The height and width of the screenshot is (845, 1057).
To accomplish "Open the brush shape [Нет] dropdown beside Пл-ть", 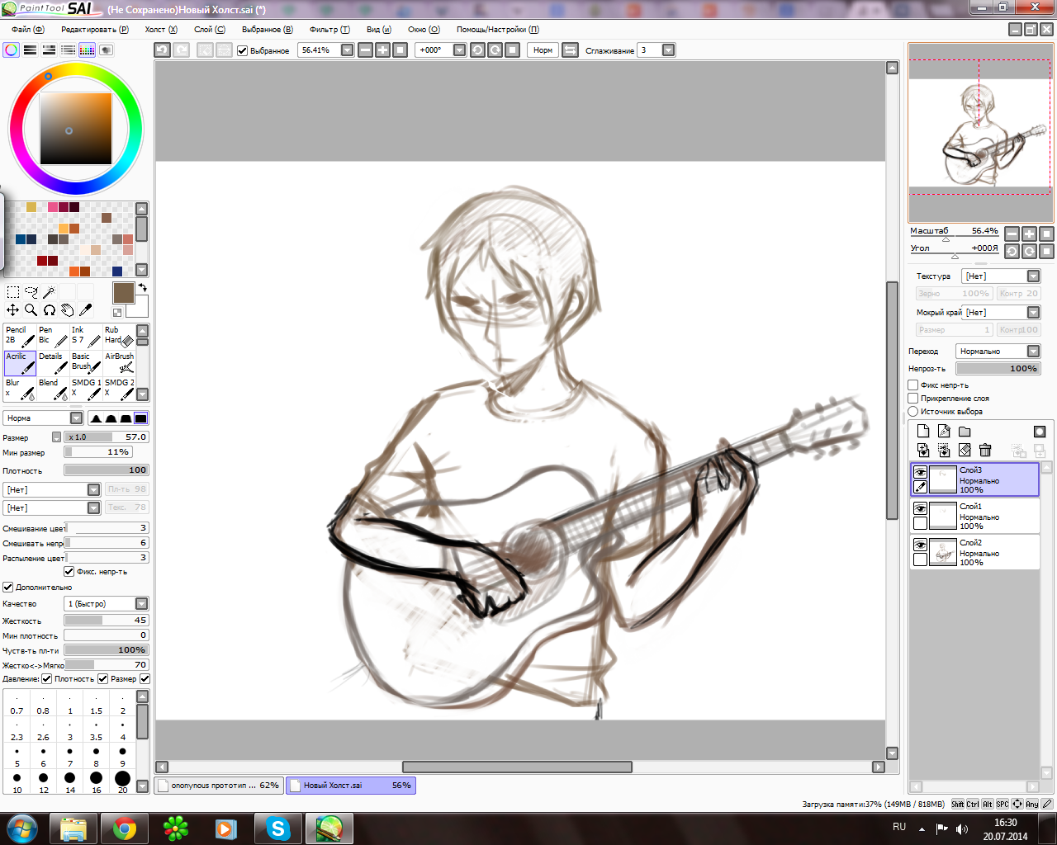I will pos(53,490).
